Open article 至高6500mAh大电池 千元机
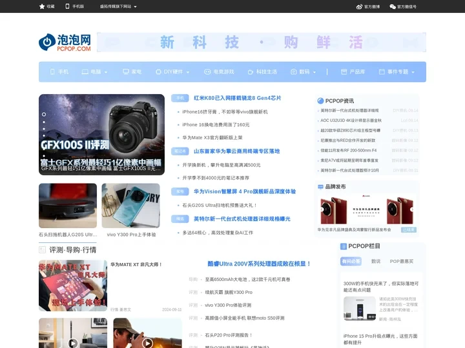 (x=247, y=279)
